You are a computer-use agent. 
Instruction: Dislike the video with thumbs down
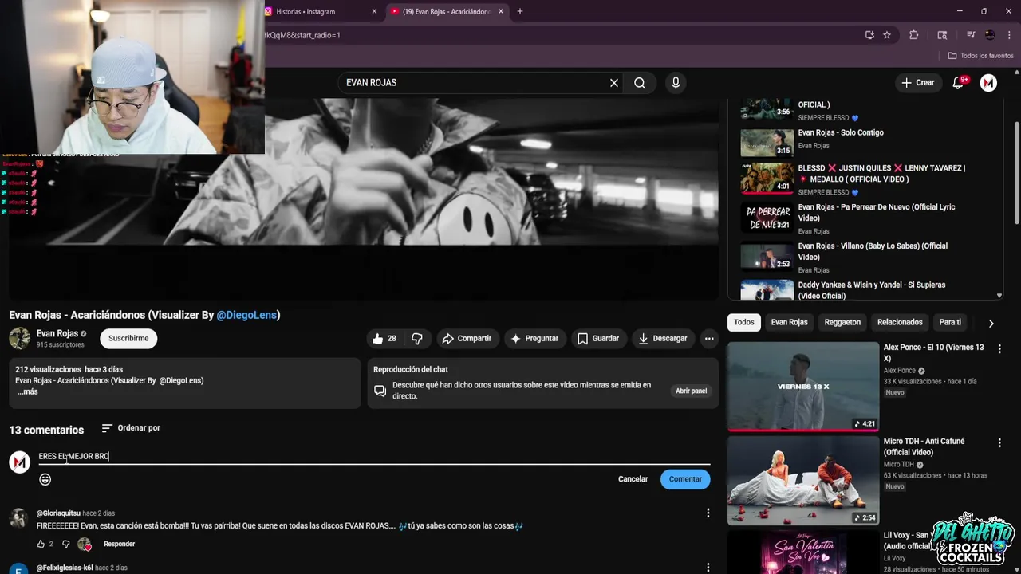pyautogui.click(x=417, y=339)
